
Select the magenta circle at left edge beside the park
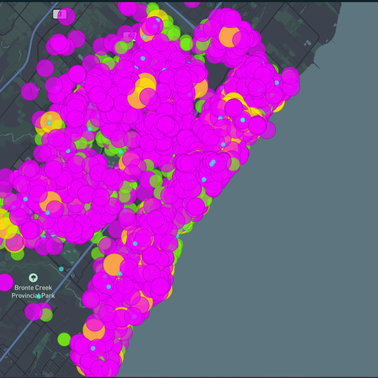point(5,282)
